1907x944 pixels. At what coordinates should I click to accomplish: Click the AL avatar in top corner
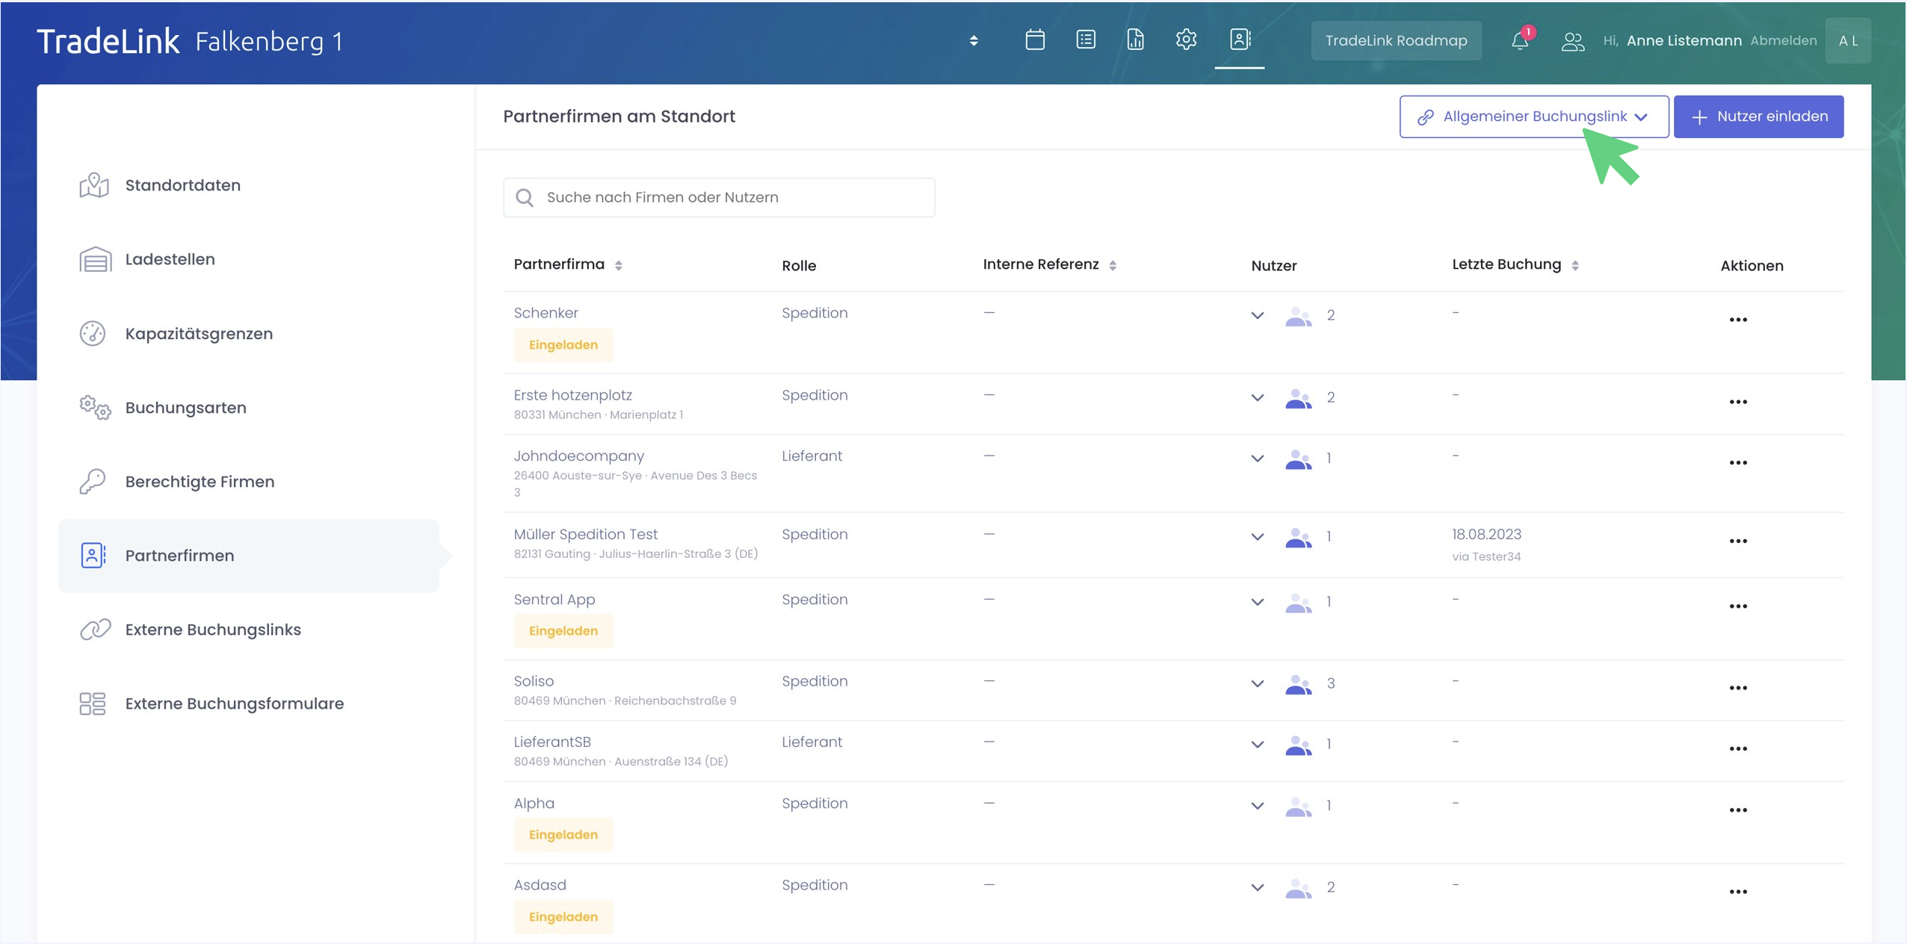tap(1847, 41)
